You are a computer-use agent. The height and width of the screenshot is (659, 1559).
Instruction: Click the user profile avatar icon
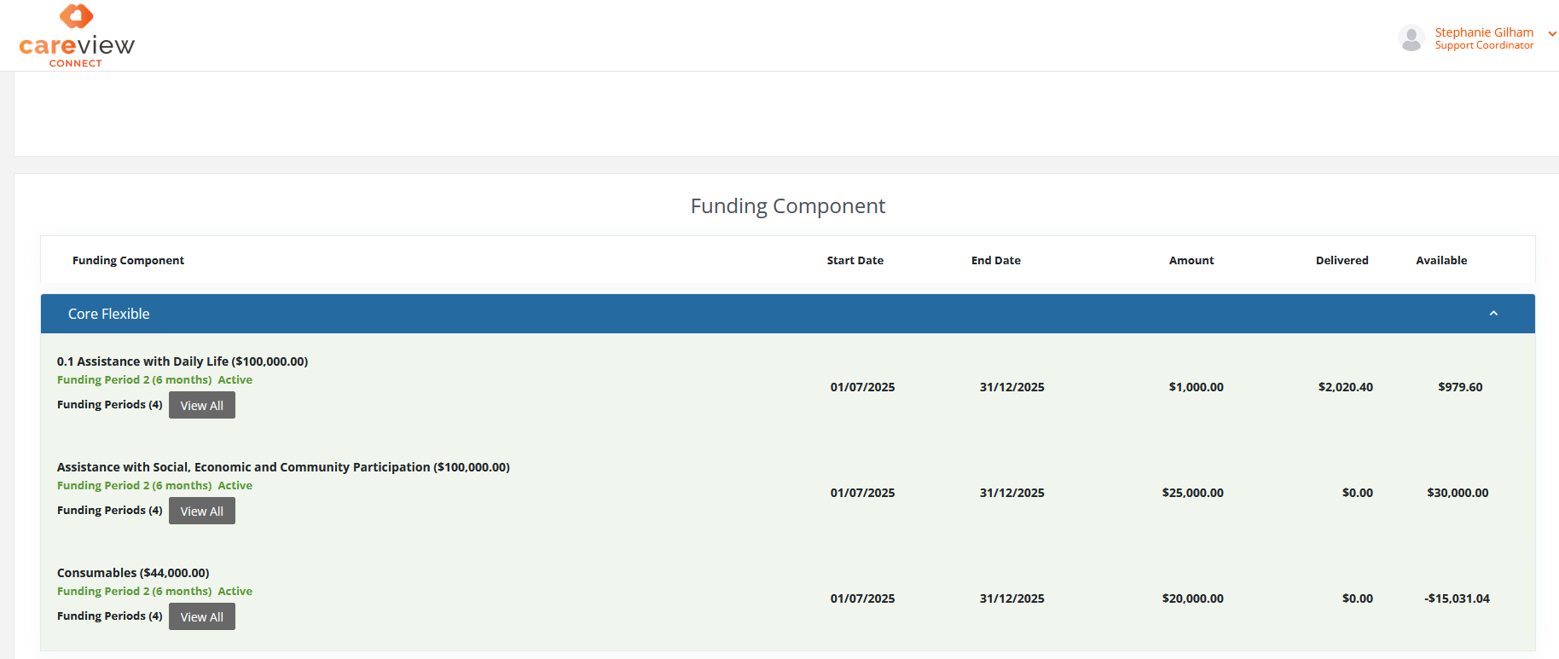[1411, 38]
